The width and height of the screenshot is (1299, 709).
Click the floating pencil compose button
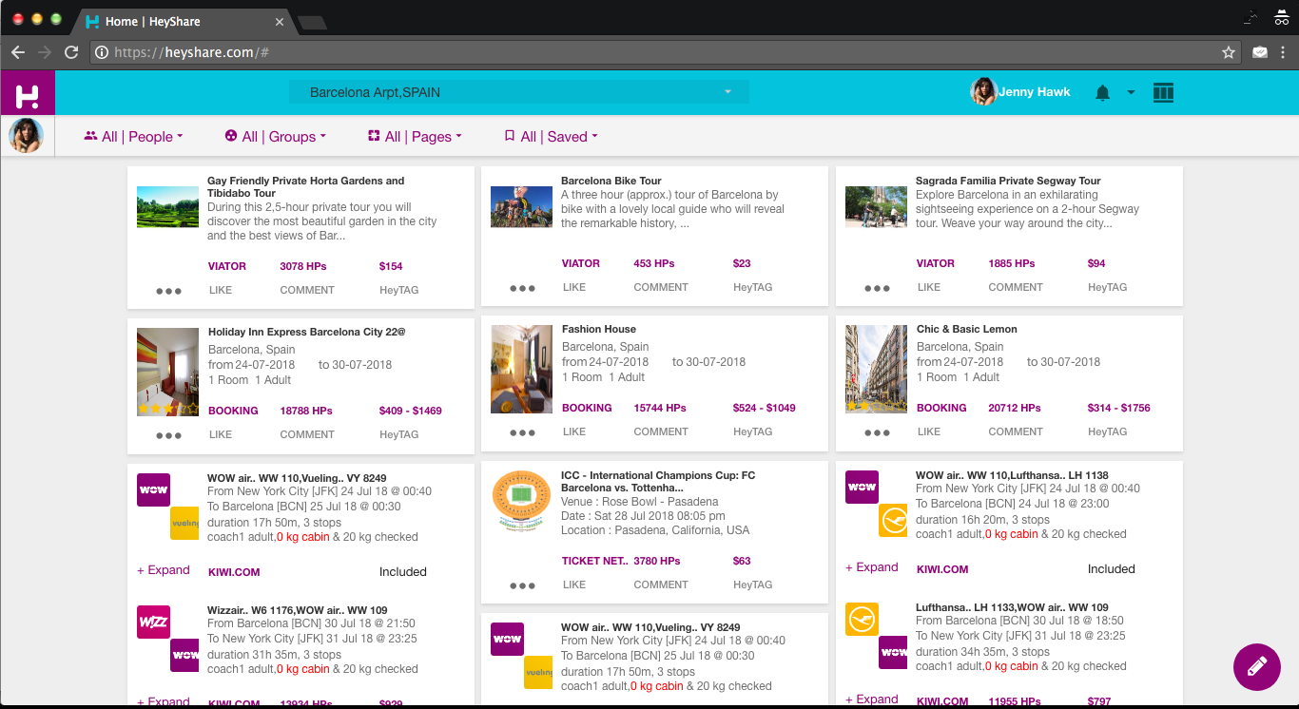click(1256, 666)
